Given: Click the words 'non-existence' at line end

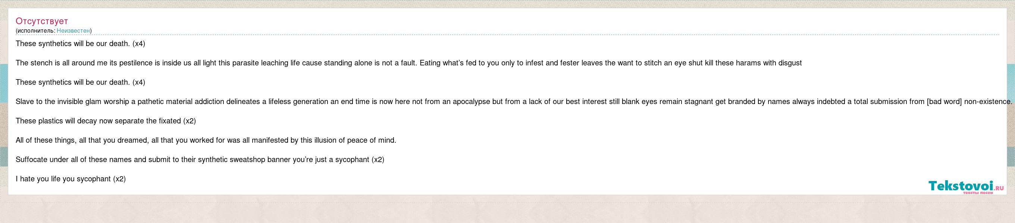Looking at the screenshot, I should 988,102.
